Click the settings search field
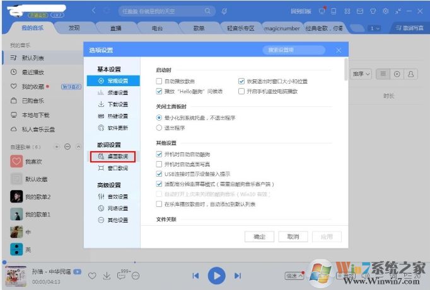Image resolution: width=430 pixels, height=290 pixels. [x=294, y=50]
